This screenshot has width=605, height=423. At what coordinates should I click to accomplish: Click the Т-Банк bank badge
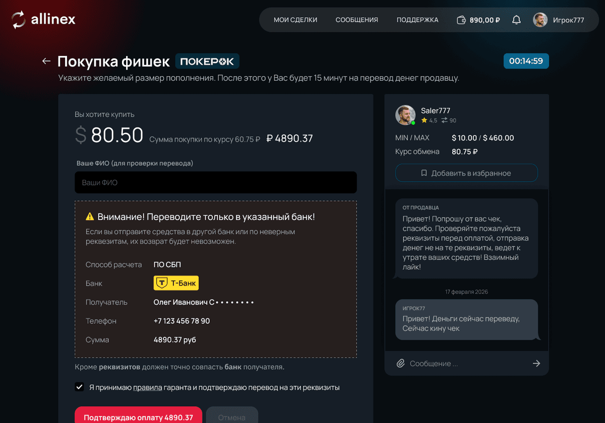[x=176, y=283]
